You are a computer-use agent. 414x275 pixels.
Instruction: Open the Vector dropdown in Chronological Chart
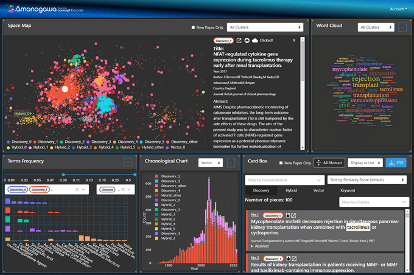click(211, 163)
